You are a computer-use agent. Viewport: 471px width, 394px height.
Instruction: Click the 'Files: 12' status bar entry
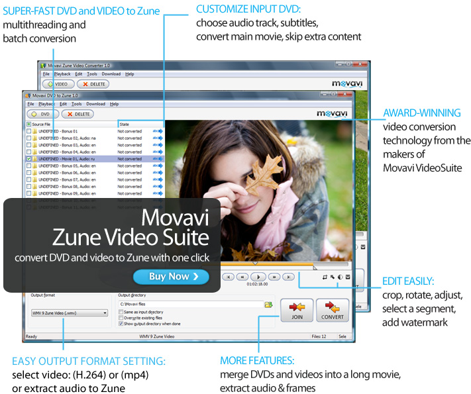pos(319,336)
